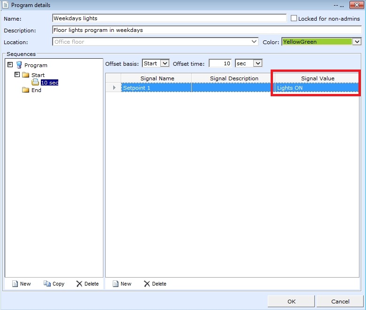Image resolution: width=366 pixels, height=310 pixels.
Task: Open the Offset basis dropdown
Action: tap(164, 63)
